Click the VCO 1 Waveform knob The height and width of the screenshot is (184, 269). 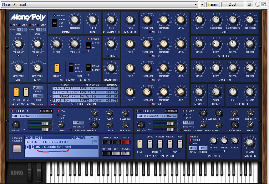coord(147,20)
